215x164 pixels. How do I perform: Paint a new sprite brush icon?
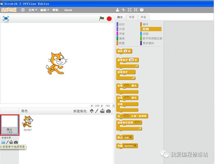click(97, 111)
